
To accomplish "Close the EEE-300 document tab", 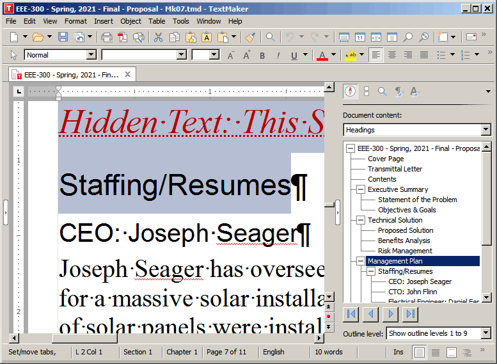I will (x=128, y=75).
